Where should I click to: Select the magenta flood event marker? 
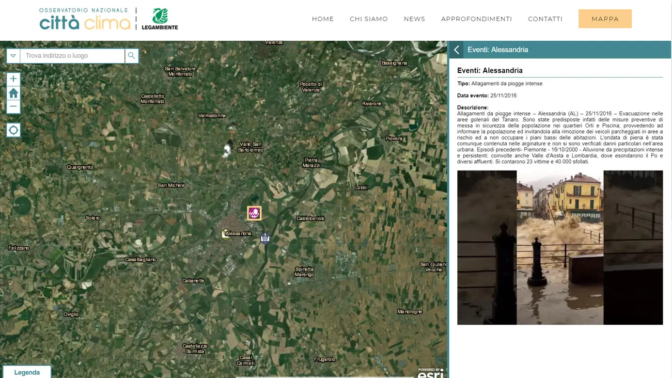click(254, 213)
